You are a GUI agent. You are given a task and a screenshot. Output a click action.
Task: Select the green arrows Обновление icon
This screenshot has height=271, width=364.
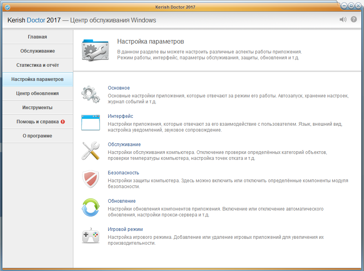point(90,207)
